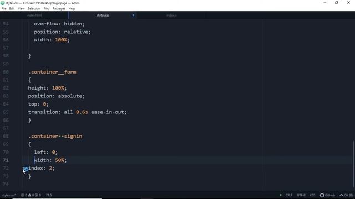This screenshot has width=355, height=199.
Task: Select the styles.css tab
Action: [x=103, y=15]
